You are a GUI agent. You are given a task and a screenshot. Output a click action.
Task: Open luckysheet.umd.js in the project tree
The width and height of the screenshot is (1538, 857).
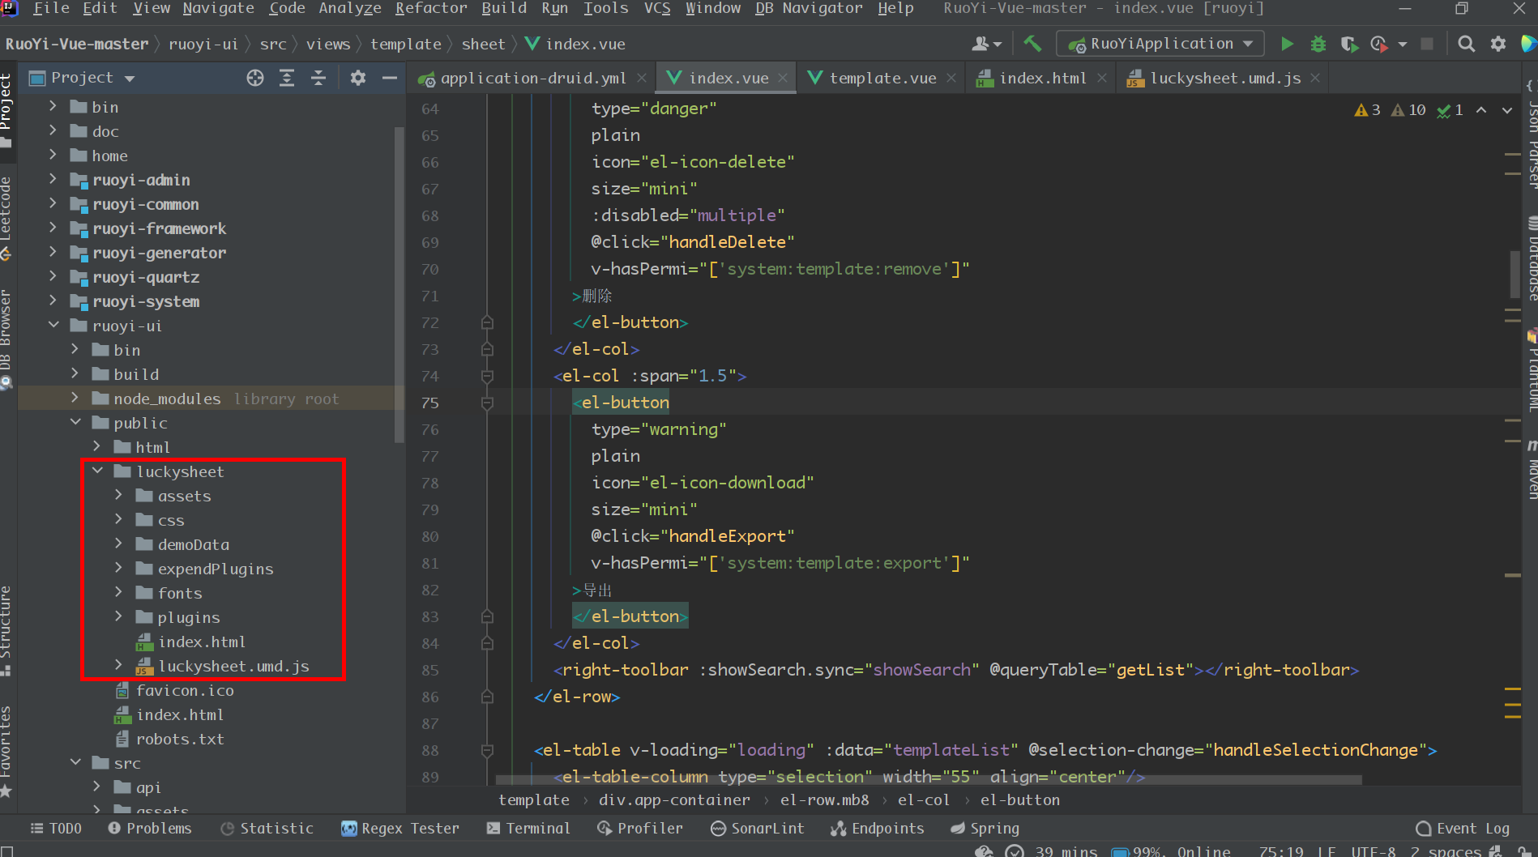[233, 666]
